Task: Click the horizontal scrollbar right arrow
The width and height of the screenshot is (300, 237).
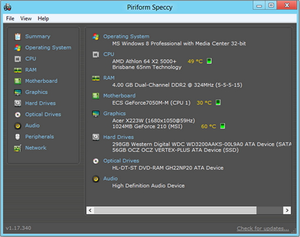Action: pos(287,210)
